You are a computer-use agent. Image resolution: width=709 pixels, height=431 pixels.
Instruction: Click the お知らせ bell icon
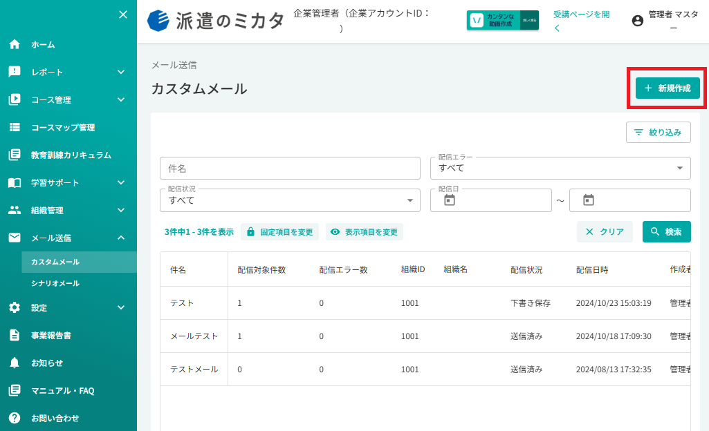click(15, 363)
